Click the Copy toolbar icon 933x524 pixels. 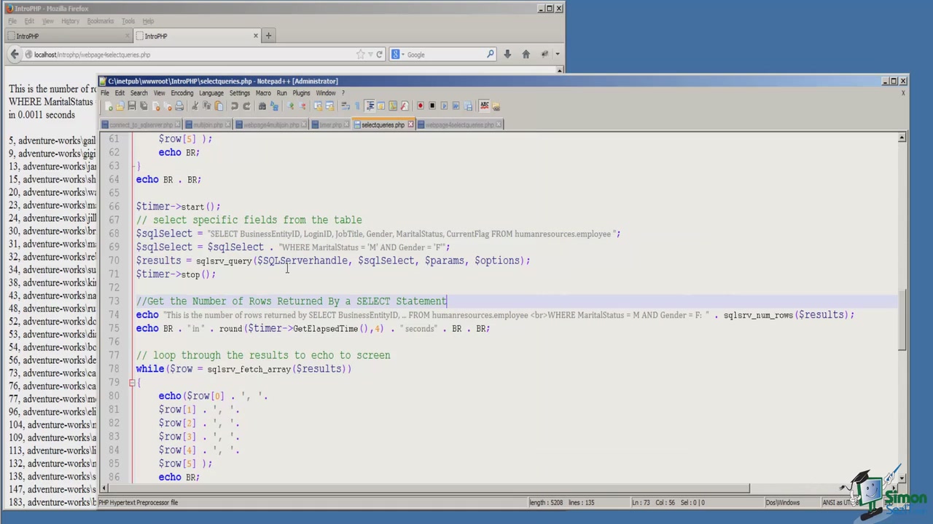(206, 106)
